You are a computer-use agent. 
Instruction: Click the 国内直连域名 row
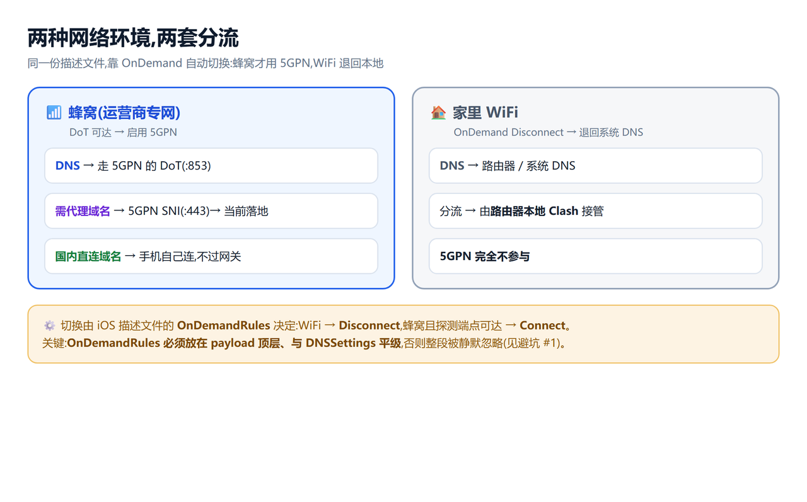(211, 256)
